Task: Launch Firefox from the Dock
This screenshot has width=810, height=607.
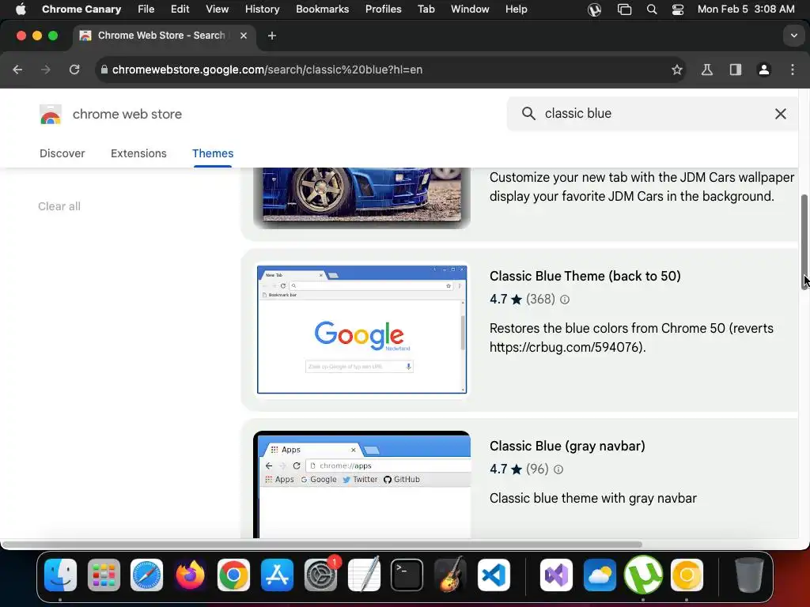Action: (190, 575)
